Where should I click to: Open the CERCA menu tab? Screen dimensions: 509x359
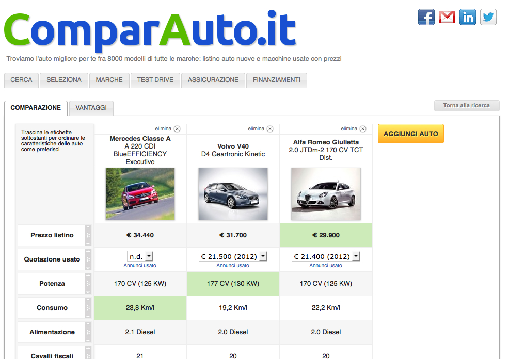[22, 80]
